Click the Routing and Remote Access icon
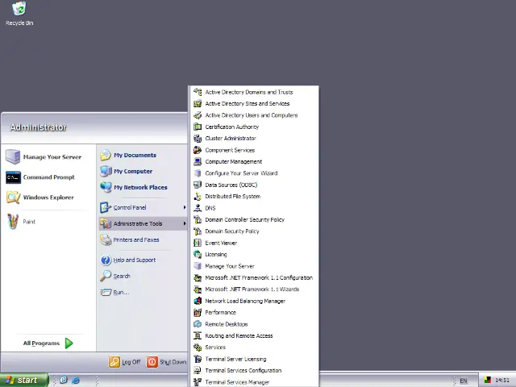516x387 pixels. pos(198,335)
